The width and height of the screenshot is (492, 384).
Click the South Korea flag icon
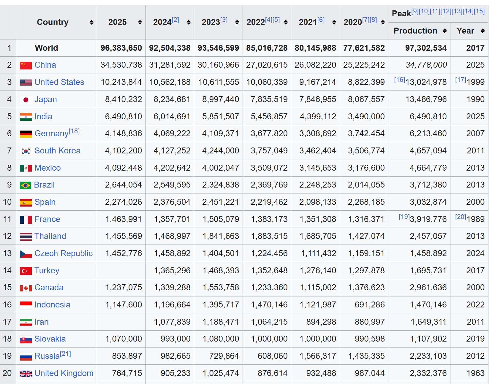pyautogui.click(x=26, y=151)
